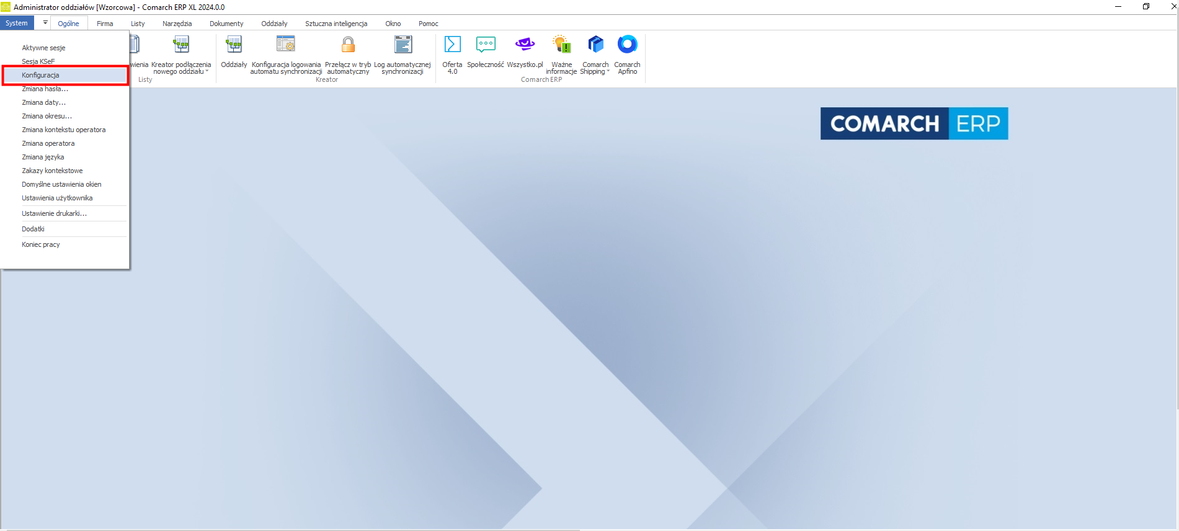Open the Oddziały button in the Kreator ribbon group
1179x531 pixels.
(x=234, y=52)
